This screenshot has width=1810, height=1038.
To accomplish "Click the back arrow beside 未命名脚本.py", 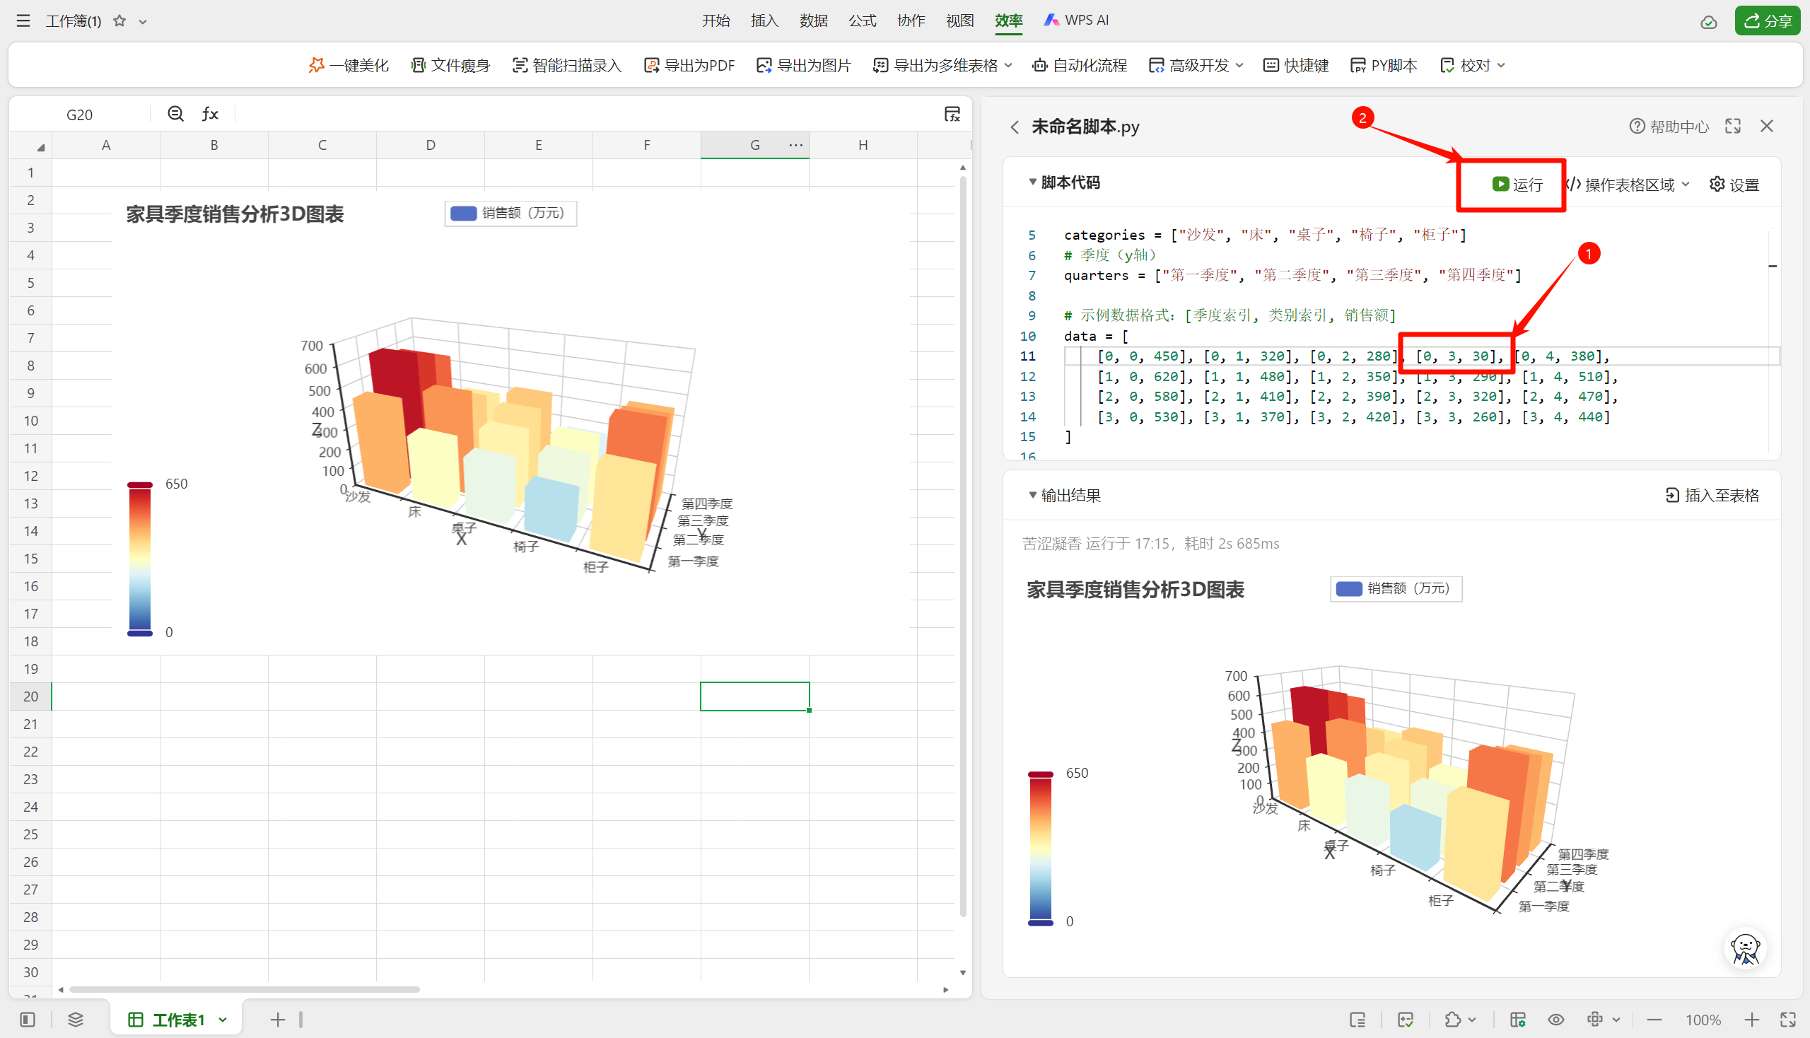I will [1015, 127].
